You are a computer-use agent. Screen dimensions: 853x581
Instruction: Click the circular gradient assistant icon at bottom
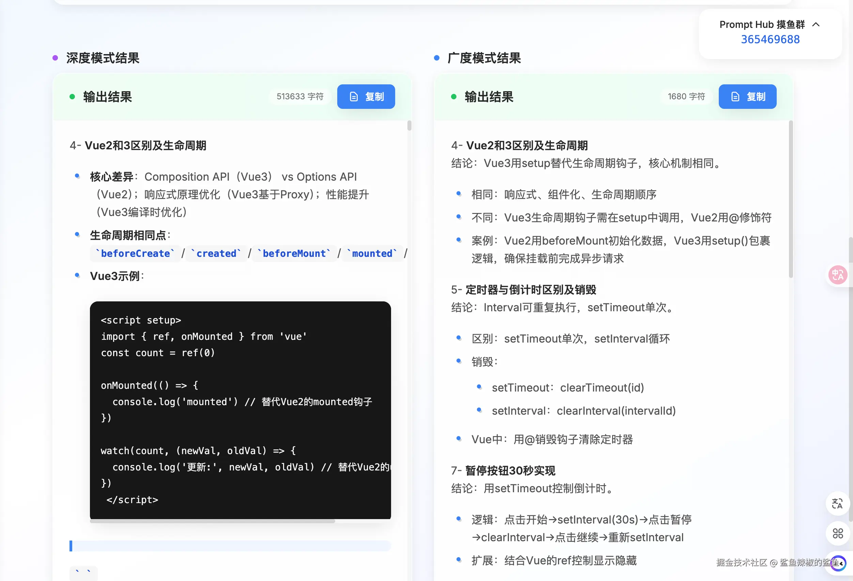pos(838,563)
